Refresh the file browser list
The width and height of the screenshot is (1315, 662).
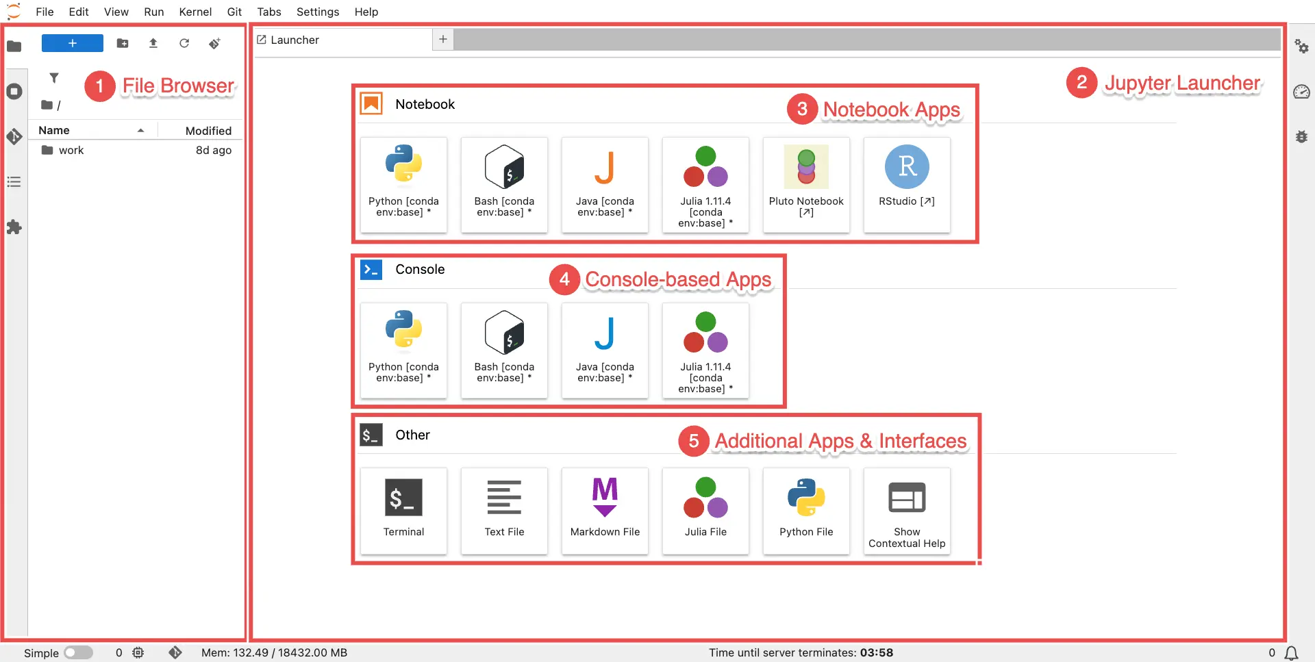pos(184,44)
